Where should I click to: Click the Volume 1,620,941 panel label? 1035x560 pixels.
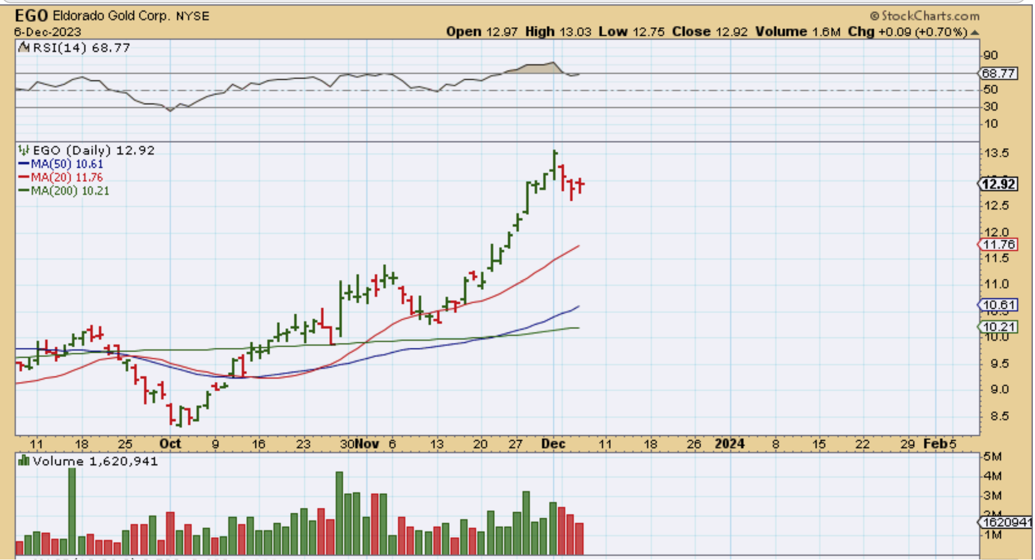click(x=95, y=462)
